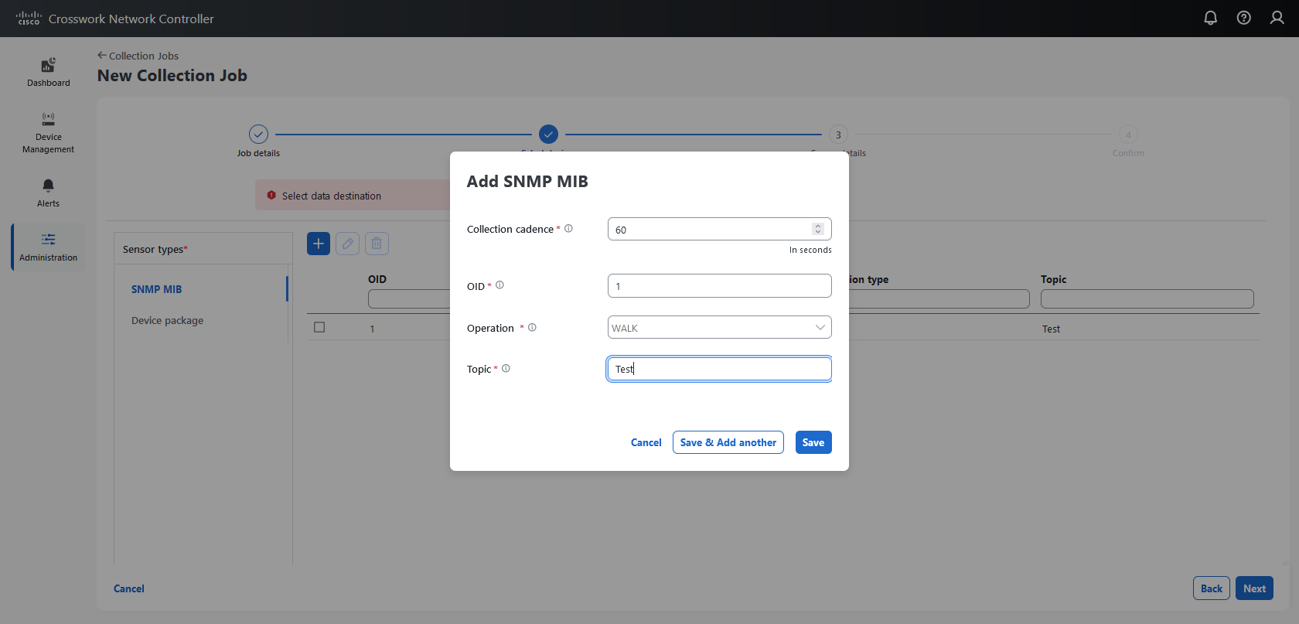Click the completed second step circle
The height and width of the screenshot is (624, 1299).
548,134
